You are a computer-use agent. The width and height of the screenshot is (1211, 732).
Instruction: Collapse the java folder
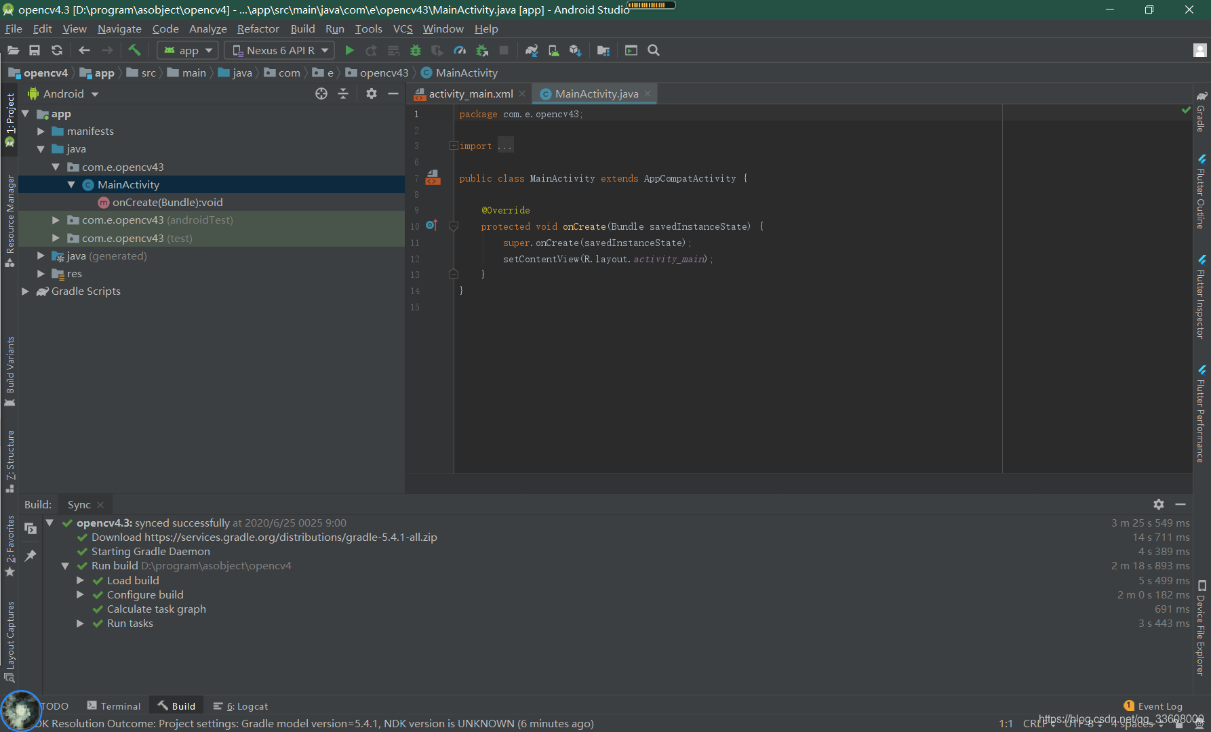pyautogui.click(x=41, y=148)
